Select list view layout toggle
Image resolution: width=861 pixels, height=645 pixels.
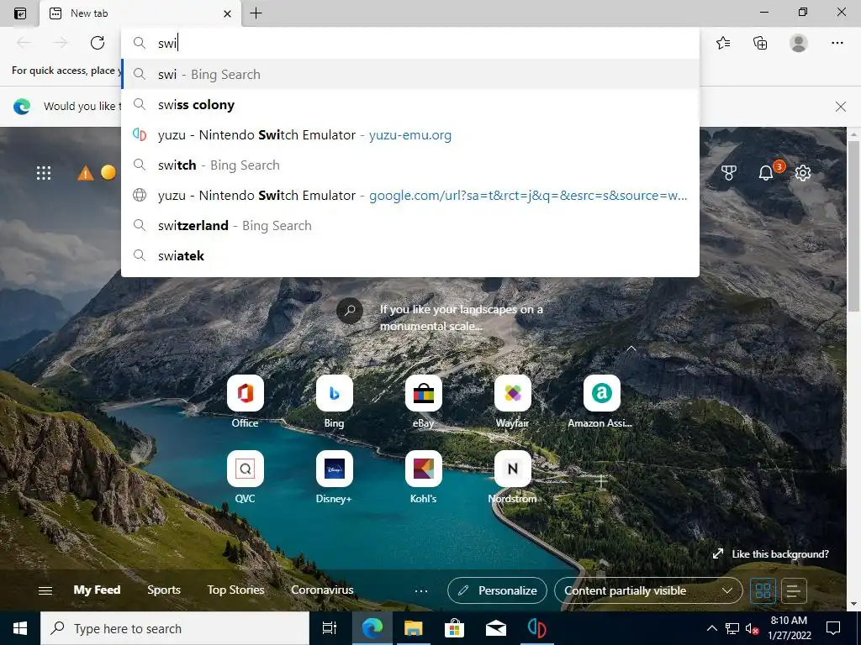(x=794, y=590)
